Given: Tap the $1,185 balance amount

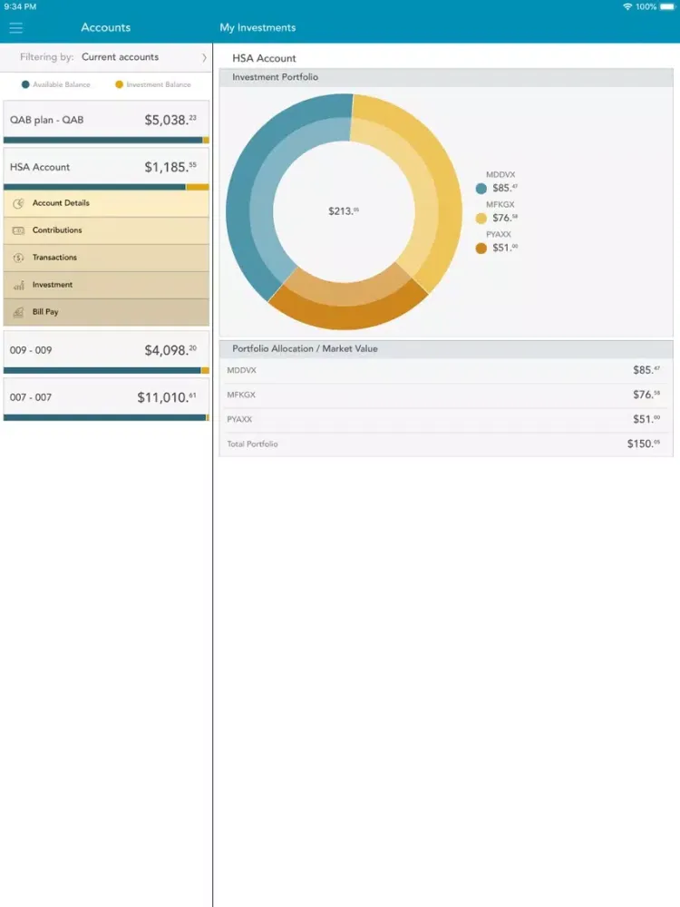Looking at the screenshot, I should tap(170, 167).
